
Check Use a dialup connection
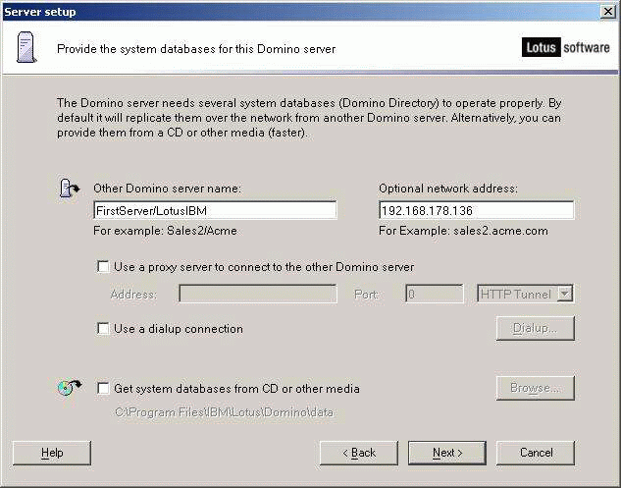coord(103,329)
